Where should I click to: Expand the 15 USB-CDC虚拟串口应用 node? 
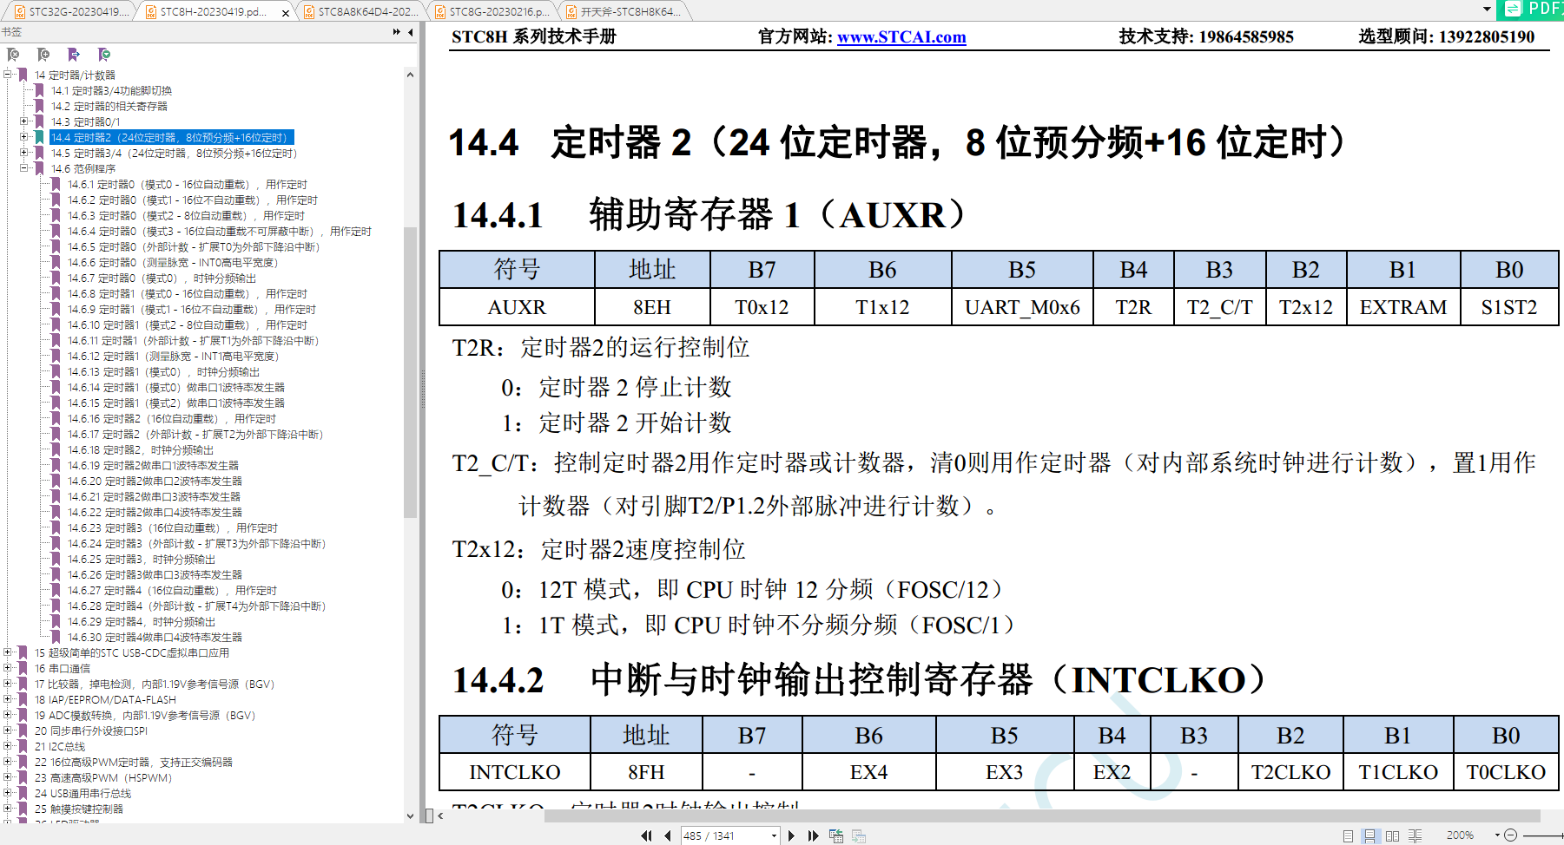(x=8, y=652)
